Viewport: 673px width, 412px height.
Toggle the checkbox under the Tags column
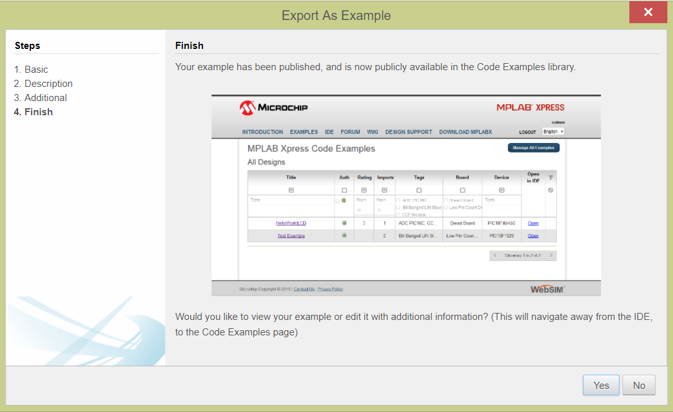[x=418, y=191]
